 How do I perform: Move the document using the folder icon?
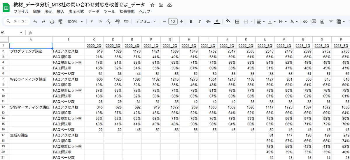pos(161,5)
